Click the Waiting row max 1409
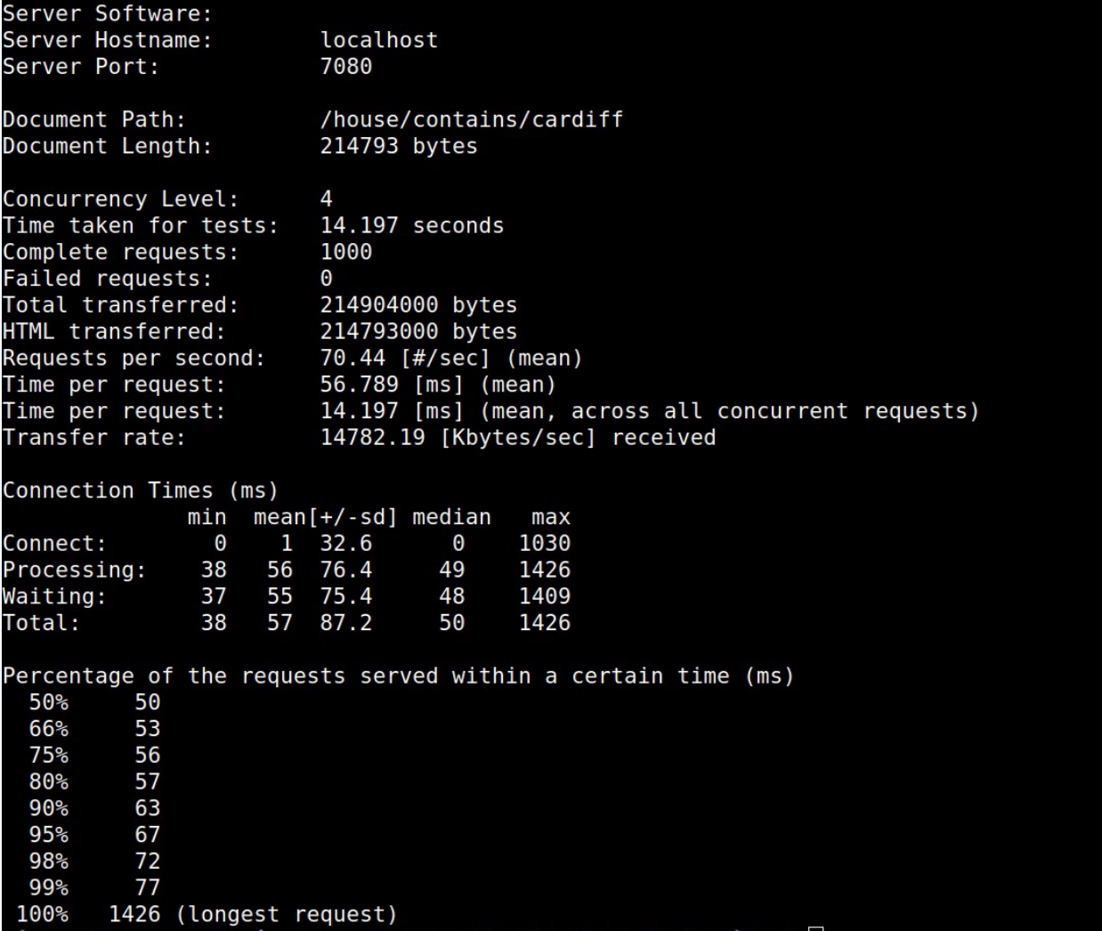Screen dimensions: 1102x931 tap(545, 596)
